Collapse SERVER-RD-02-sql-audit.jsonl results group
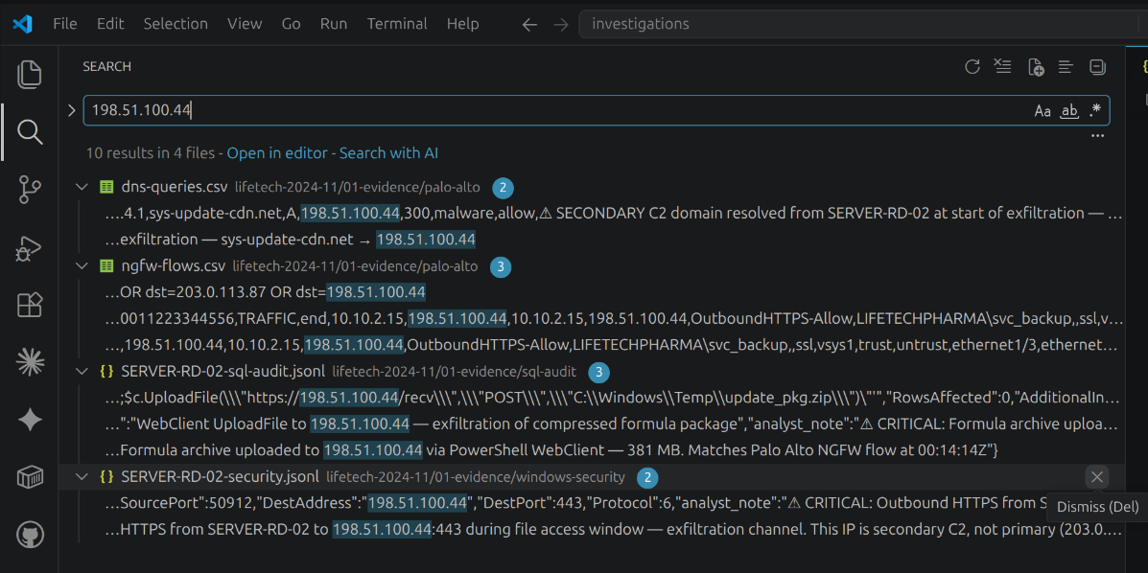1148x573 pixels. [82, 372]
